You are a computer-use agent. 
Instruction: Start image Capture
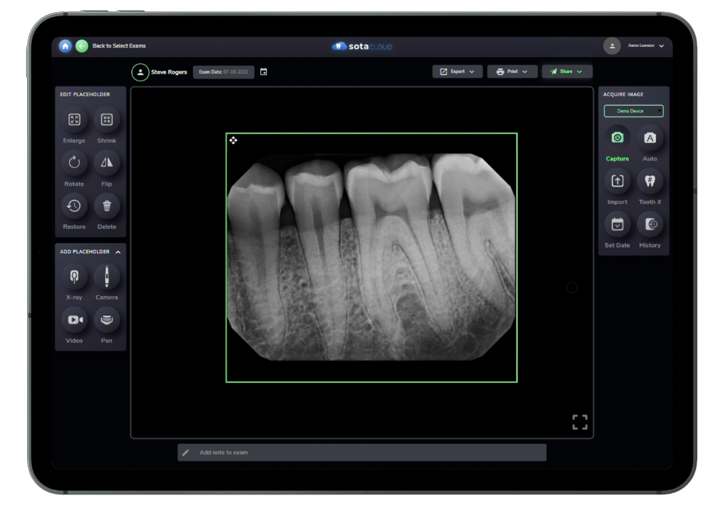617,137
